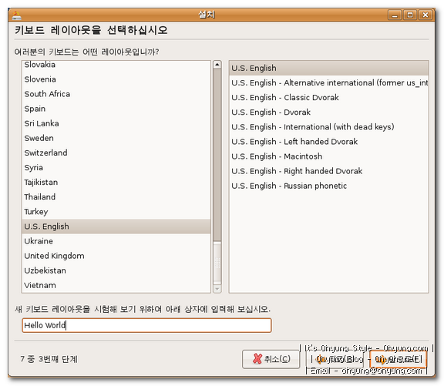The height and width of the screenshot is (386, 444).
Task: Select Syria in the country list
Action: [116, 167]
